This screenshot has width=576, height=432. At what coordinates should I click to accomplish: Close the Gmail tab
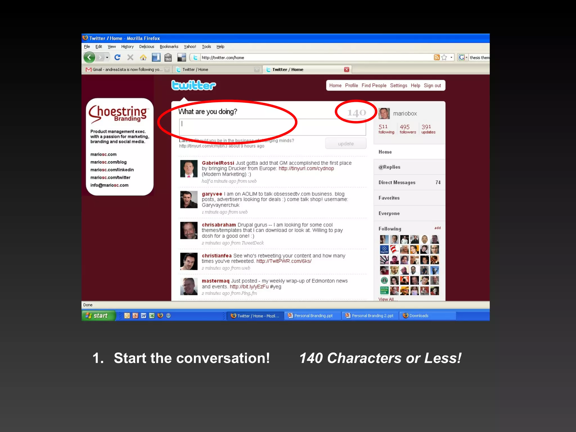tap(167, 69)
